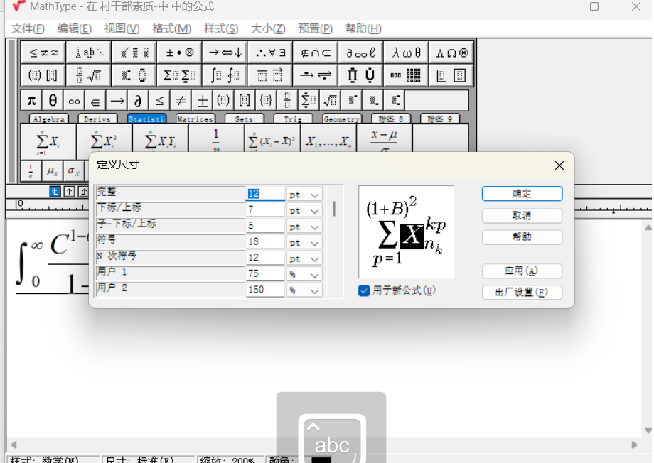Insert the infinity symbol from the small bar
Screen dimensions: 654x463
coord(74,100)
